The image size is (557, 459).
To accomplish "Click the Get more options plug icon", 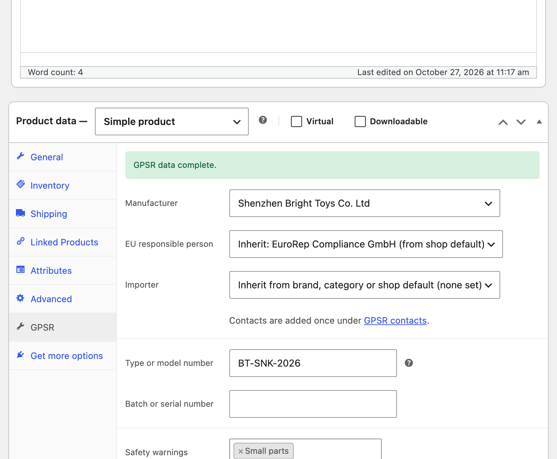I will click(20, 355).
